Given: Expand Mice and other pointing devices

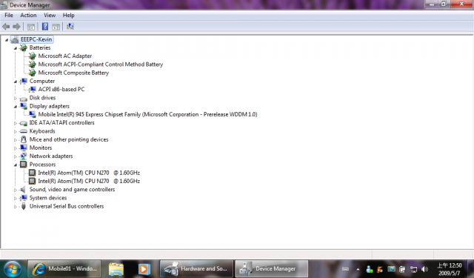Looking at the screenshot, I should coord(16,140).
